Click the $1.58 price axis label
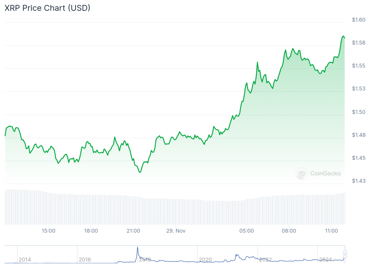Screen dimensions: 370x270 click(358, 43)
